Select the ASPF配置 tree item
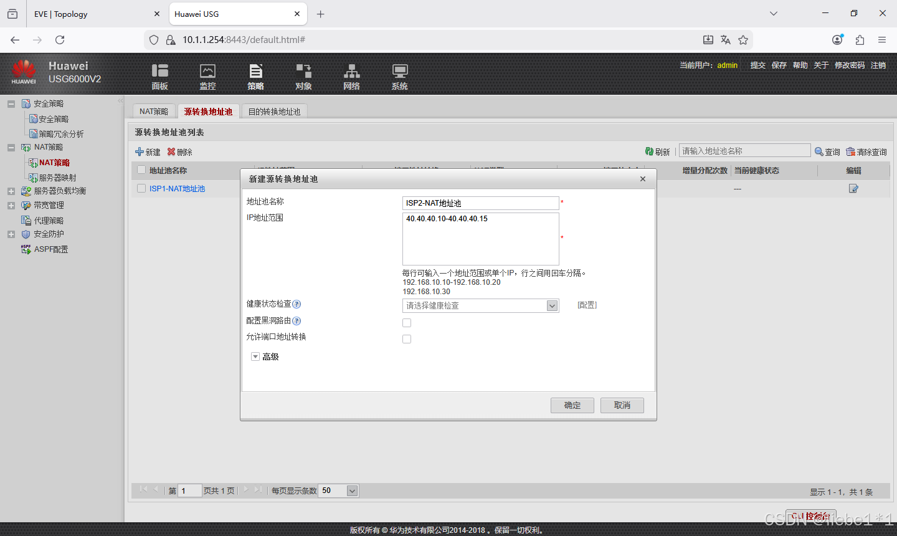The width and height of the screenshot is (897, 536). pos(51,249)
